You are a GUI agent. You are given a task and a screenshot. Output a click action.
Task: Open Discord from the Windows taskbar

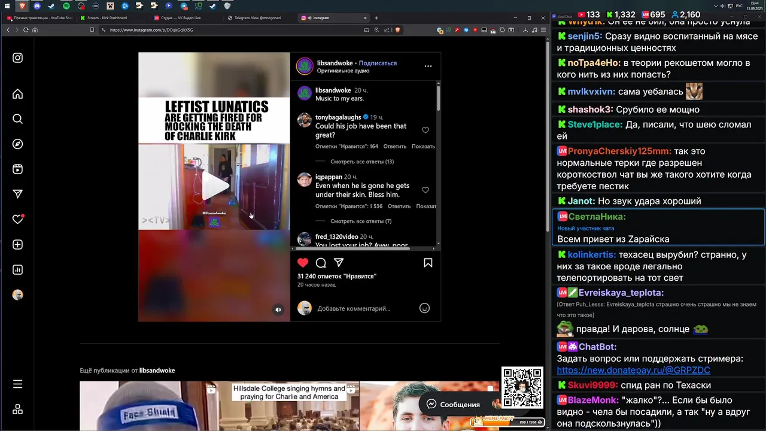(x=37, y=6)
